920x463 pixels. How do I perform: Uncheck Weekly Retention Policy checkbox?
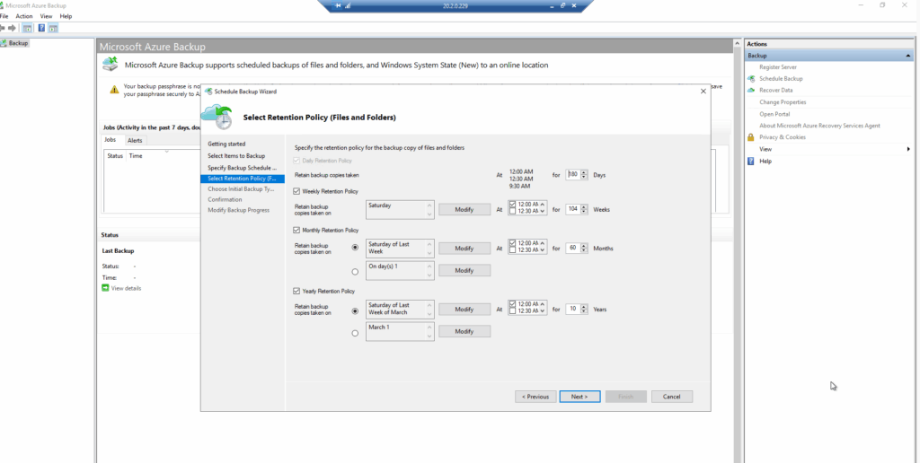[296, 191]
